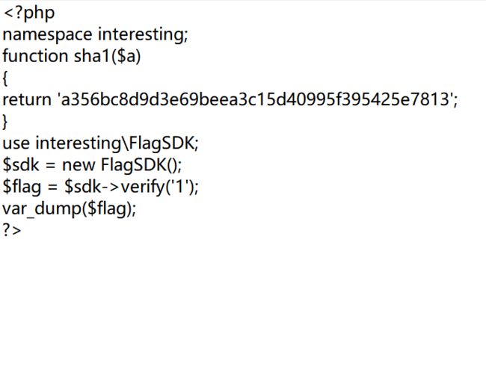Click the verify('1') method call
This screenshot has width=486, height=375.
[x=158, y=187]
